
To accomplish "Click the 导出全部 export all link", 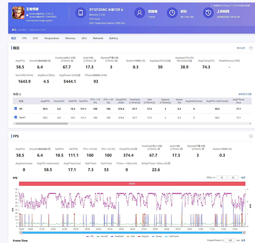I will point(241,48).
